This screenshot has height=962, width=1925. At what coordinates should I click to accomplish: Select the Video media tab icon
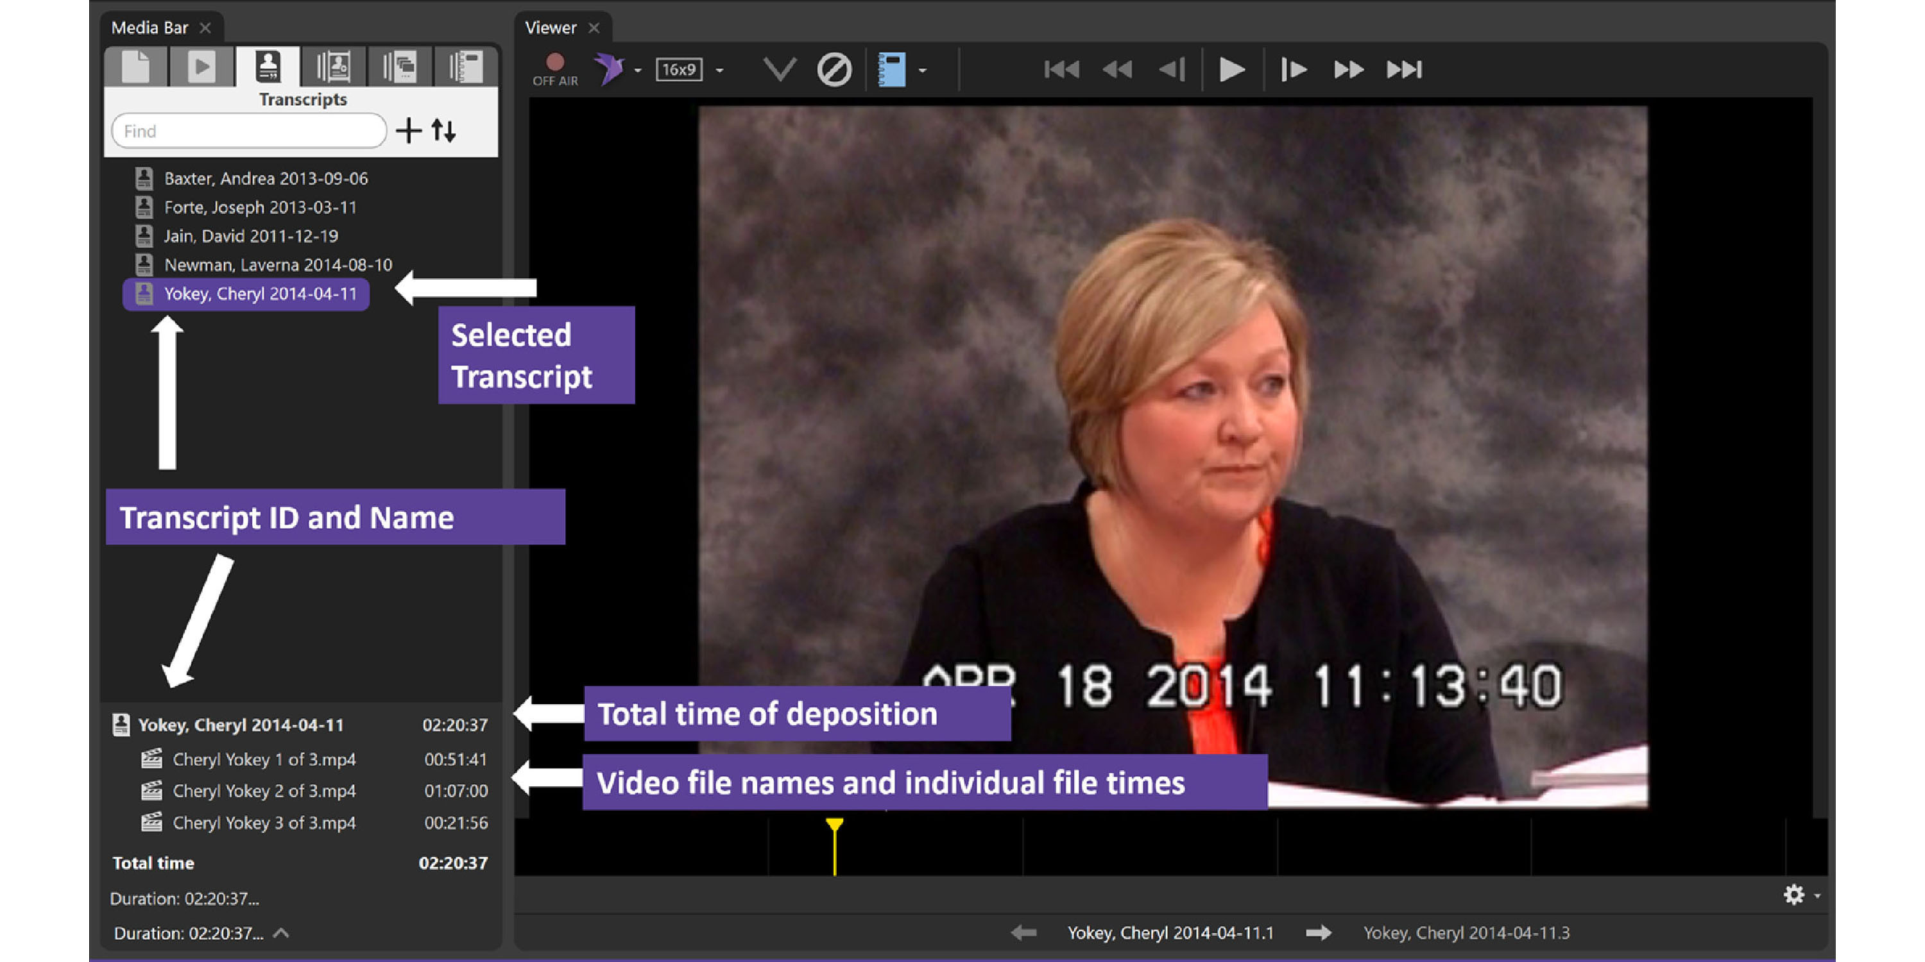tap(200, 67)
